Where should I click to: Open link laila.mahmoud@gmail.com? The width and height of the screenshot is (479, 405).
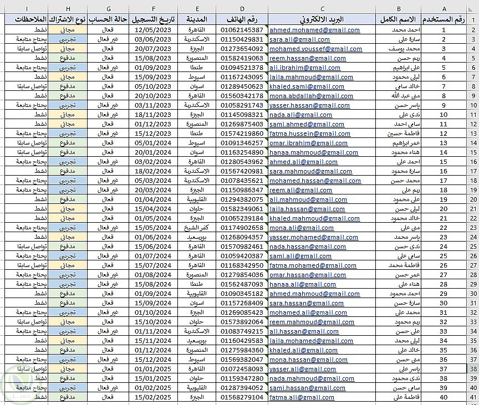click(311, 77)
